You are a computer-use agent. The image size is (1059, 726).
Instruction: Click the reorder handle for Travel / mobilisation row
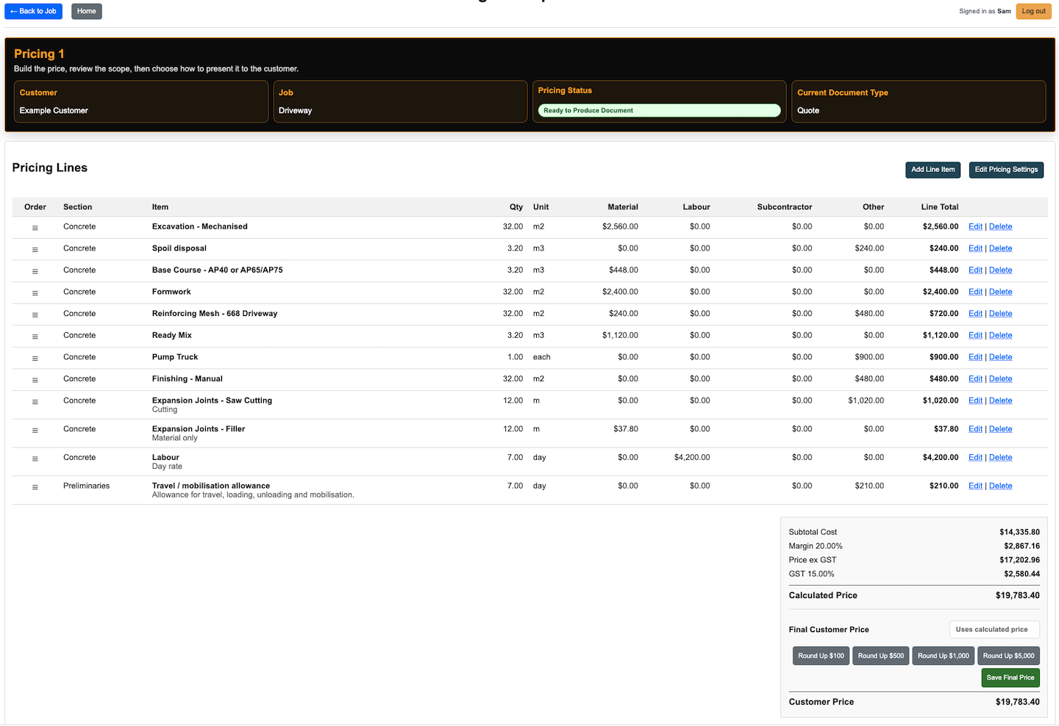(x=35, y=487)
